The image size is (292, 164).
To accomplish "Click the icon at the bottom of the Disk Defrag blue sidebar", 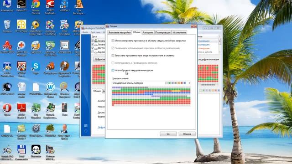I will pyautogui.click(x=86, y=131).
